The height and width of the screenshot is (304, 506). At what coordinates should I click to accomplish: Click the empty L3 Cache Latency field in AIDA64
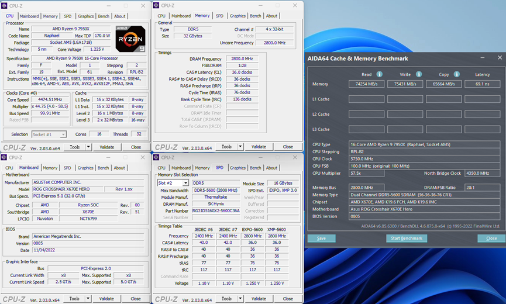point(483,129)
